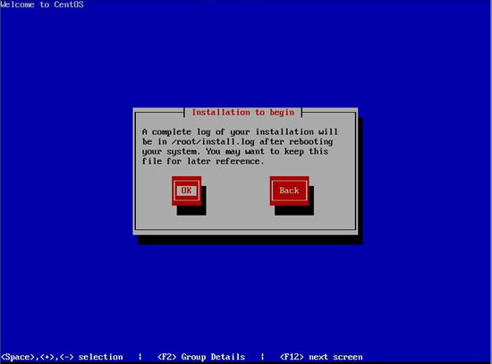Go back using the Back button
Viewport: 492px width, 364px height.
(x=289, y=190)
